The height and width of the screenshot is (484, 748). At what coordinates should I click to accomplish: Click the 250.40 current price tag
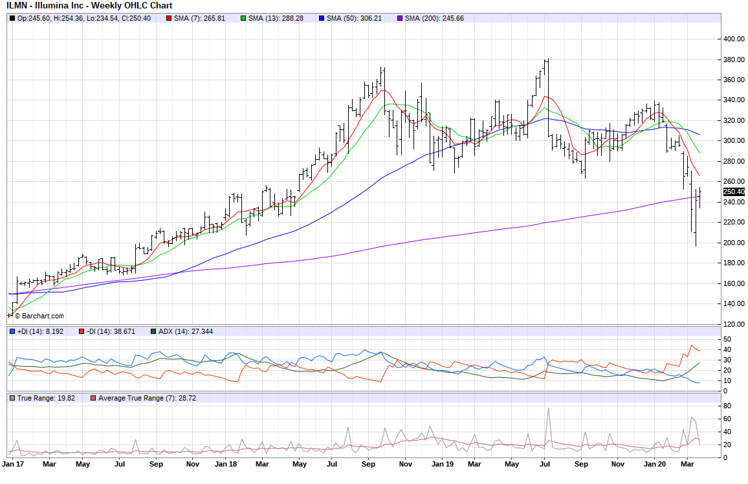pyautogui.click(x=734, y=192)
